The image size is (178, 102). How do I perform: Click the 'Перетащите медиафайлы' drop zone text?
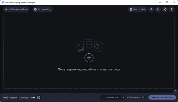coord(89,69)
